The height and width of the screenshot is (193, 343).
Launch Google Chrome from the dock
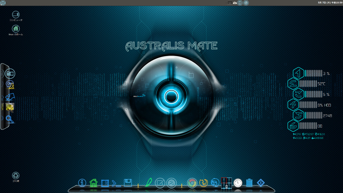click(x=192, y=182)
